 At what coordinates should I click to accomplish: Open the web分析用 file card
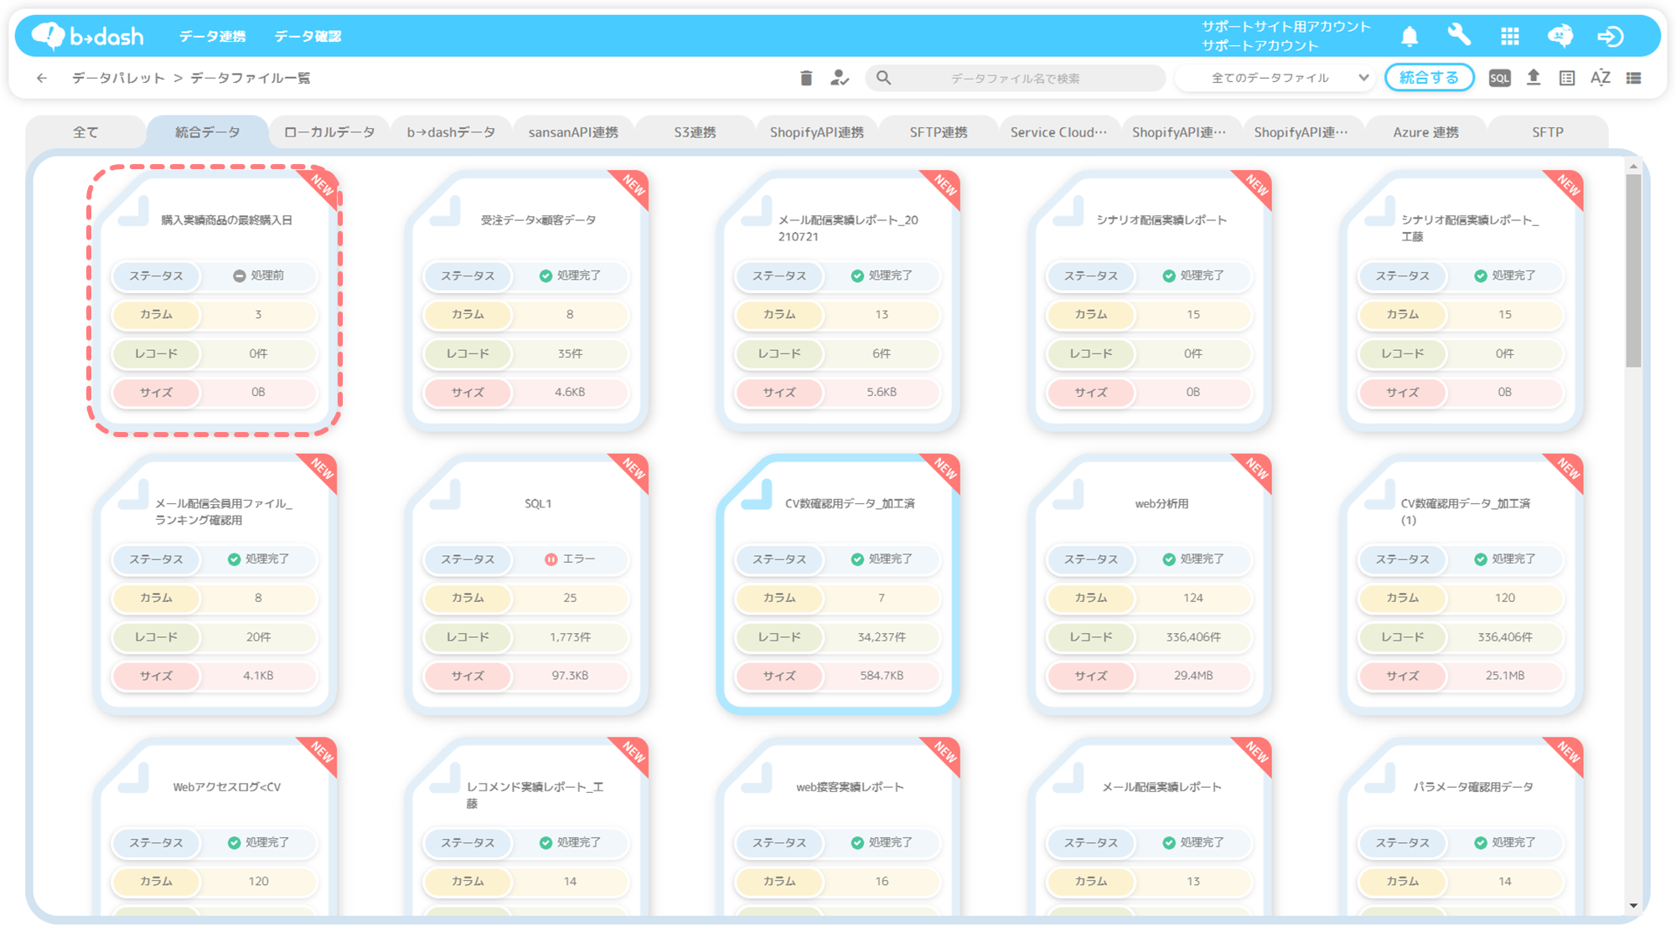click(1151, 584)
